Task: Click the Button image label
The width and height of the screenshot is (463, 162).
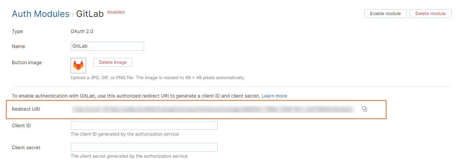Action: coord(27,63)
